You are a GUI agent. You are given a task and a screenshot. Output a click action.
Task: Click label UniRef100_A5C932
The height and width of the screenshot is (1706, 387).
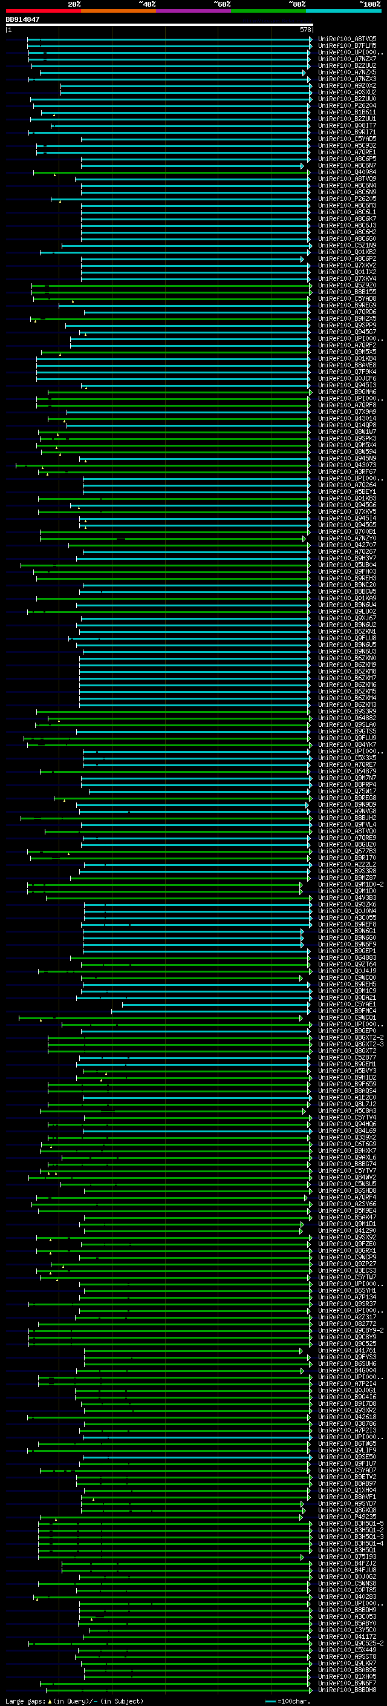click(x=347, y=146)
